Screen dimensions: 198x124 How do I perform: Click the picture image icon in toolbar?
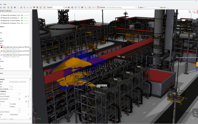[x=40, y=7]
